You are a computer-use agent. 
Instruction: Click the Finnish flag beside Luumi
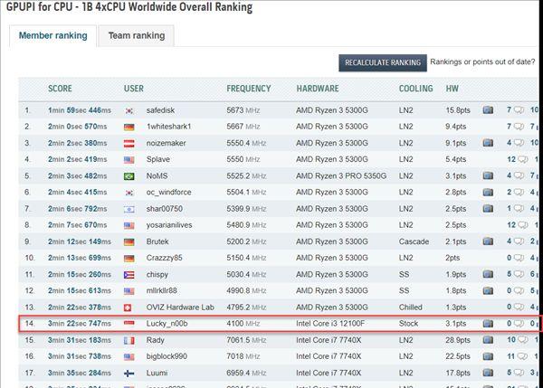[129, 374]
